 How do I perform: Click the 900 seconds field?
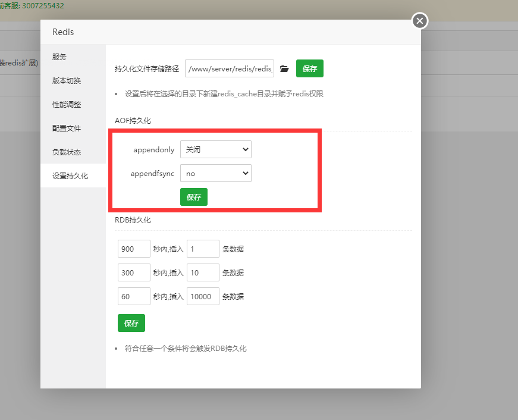[x=134, y=249]
